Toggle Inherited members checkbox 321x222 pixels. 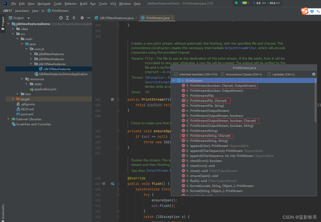click(176, 74)
